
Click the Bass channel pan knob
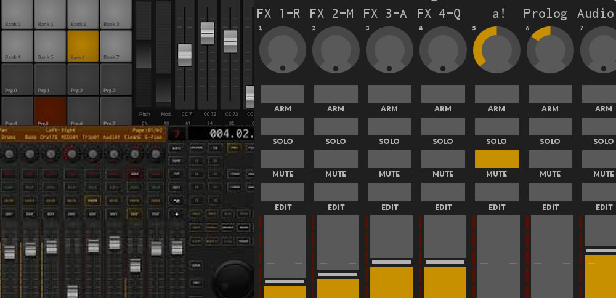[30, 155]
